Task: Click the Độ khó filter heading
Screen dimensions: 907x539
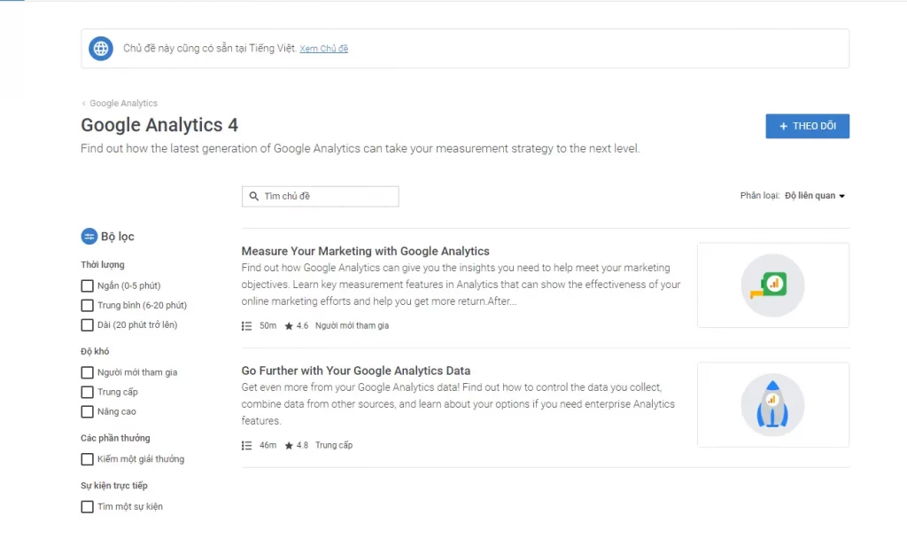Action: pyautogui.click(x=95, y=351)
